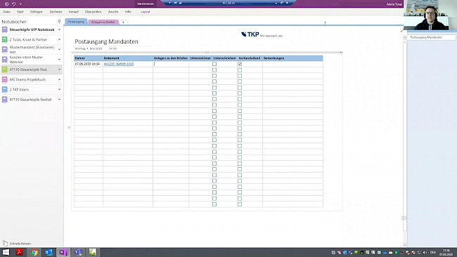Expand the Steuerköpfe VIP Notebook chevron
Image resolution: width=457 pixels, height=257 pixels.
(x=59, y=29)
